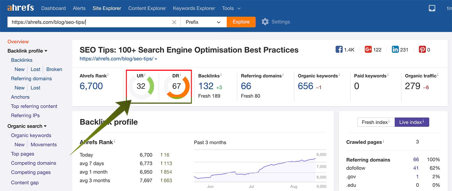The width and height of the screenshot is (452, 191).
Task: Open Settings via the gear icon
Action: point(265,22)
